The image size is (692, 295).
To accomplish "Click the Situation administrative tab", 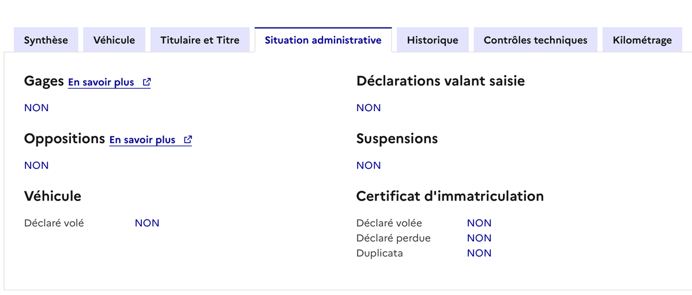I will pyautogui.click(x=323, y=40).
